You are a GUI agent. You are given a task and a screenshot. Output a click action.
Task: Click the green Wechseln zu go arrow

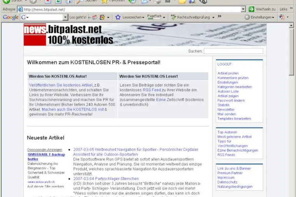click(251, 9)
